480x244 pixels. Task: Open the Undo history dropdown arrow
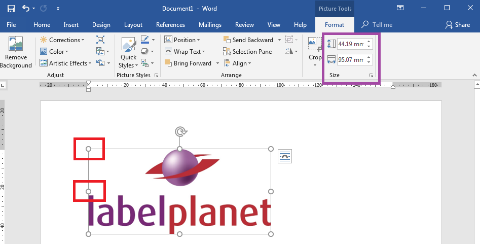pos(33,9)
